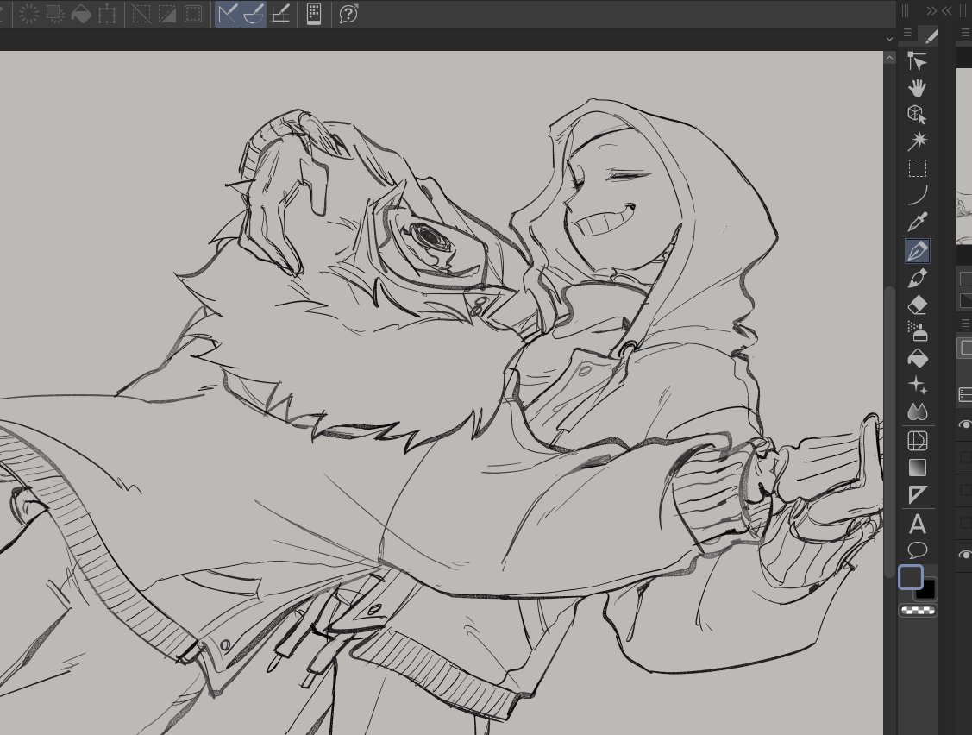The height and width of the screenshot is (735, 972).
Task: Select the Hand move tool
Action: (917, 88)
